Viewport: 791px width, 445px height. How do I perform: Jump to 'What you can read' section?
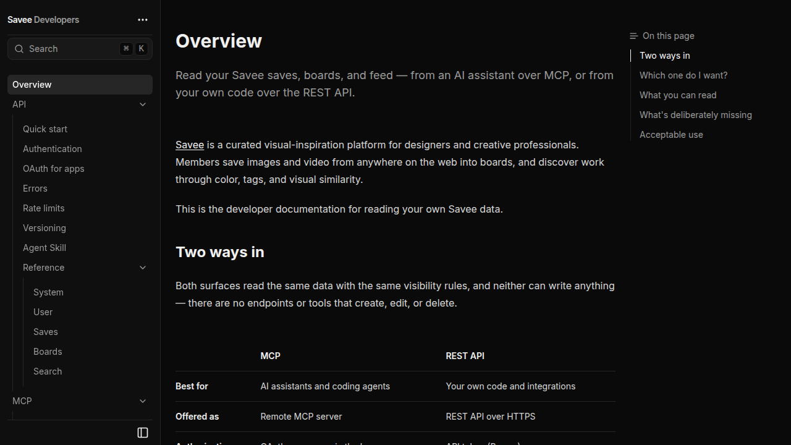pos(678,95)
